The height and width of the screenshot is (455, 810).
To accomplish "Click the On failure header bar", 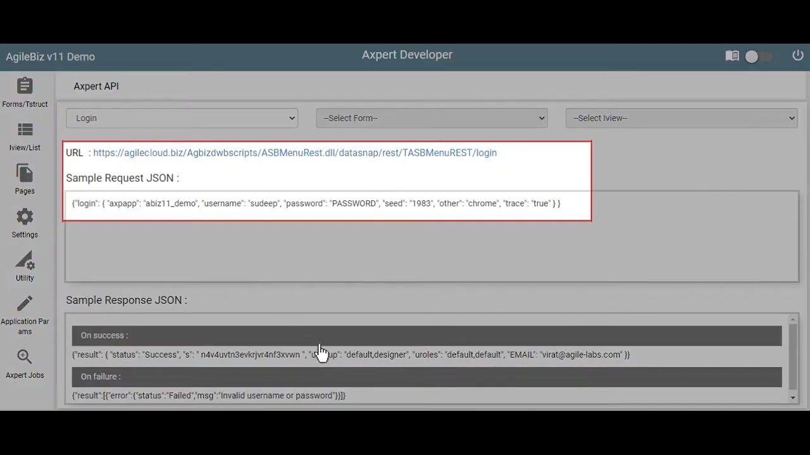I will [x=427, y=377].
